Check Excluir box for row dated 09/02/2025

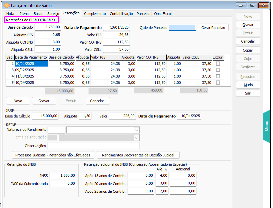tap(218, 70)
